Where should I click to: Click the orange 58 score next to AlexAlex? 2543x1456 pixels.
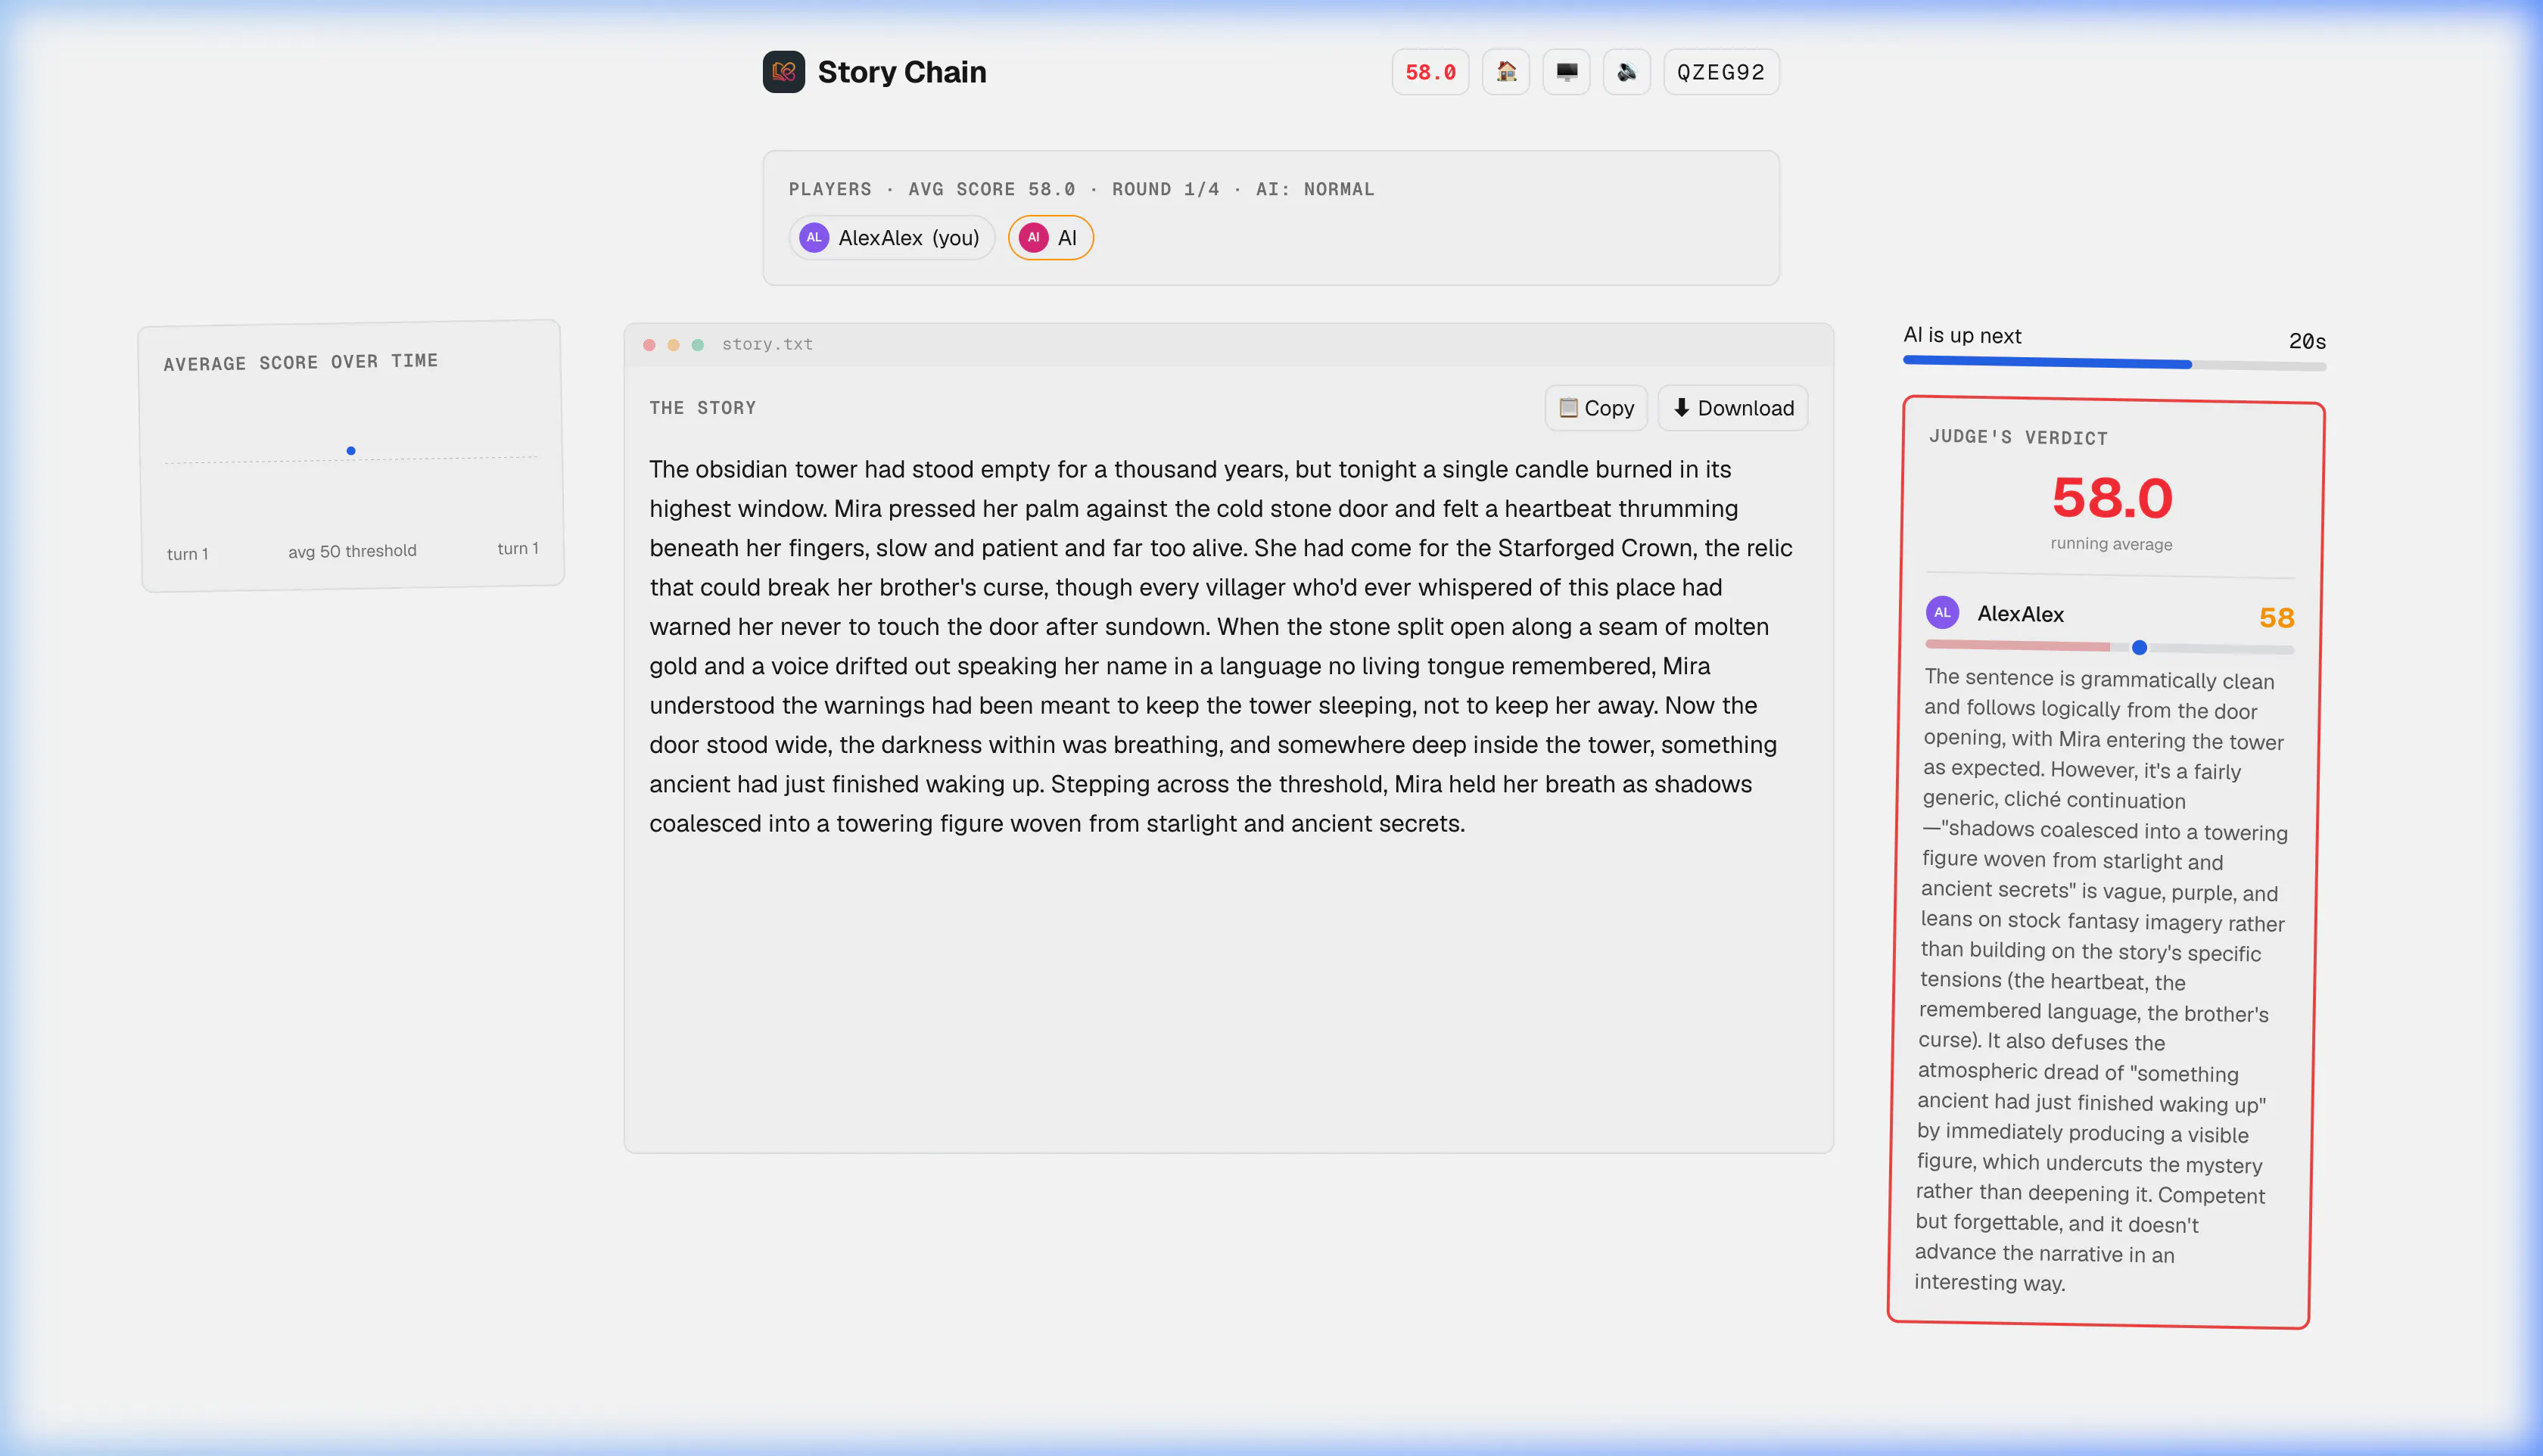[x=2276, y=618]
